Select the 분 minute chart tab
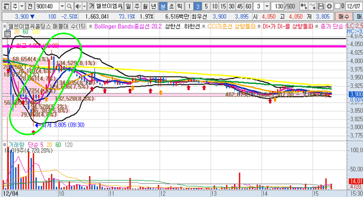 click(x=163, y=6)
